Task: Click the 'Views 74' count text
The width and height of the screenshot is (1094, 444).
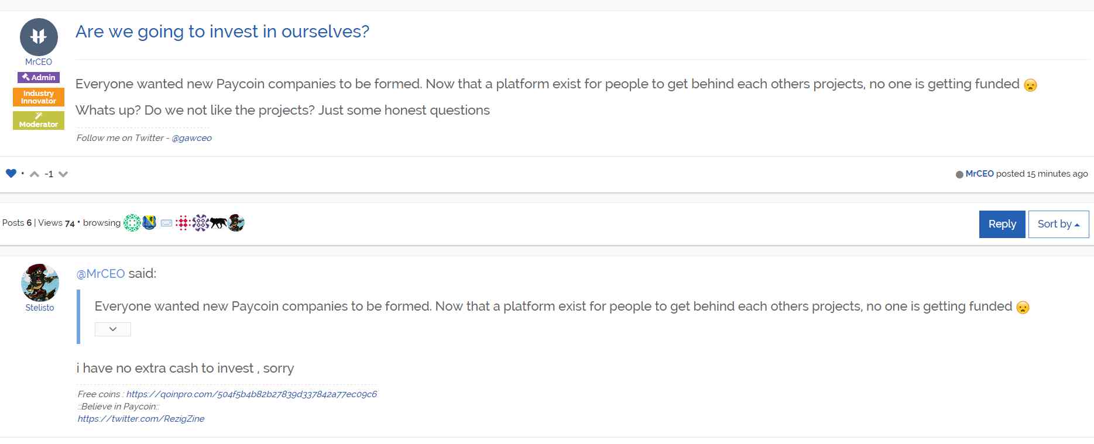Action: pyautogui.click(x=57, y=223)
